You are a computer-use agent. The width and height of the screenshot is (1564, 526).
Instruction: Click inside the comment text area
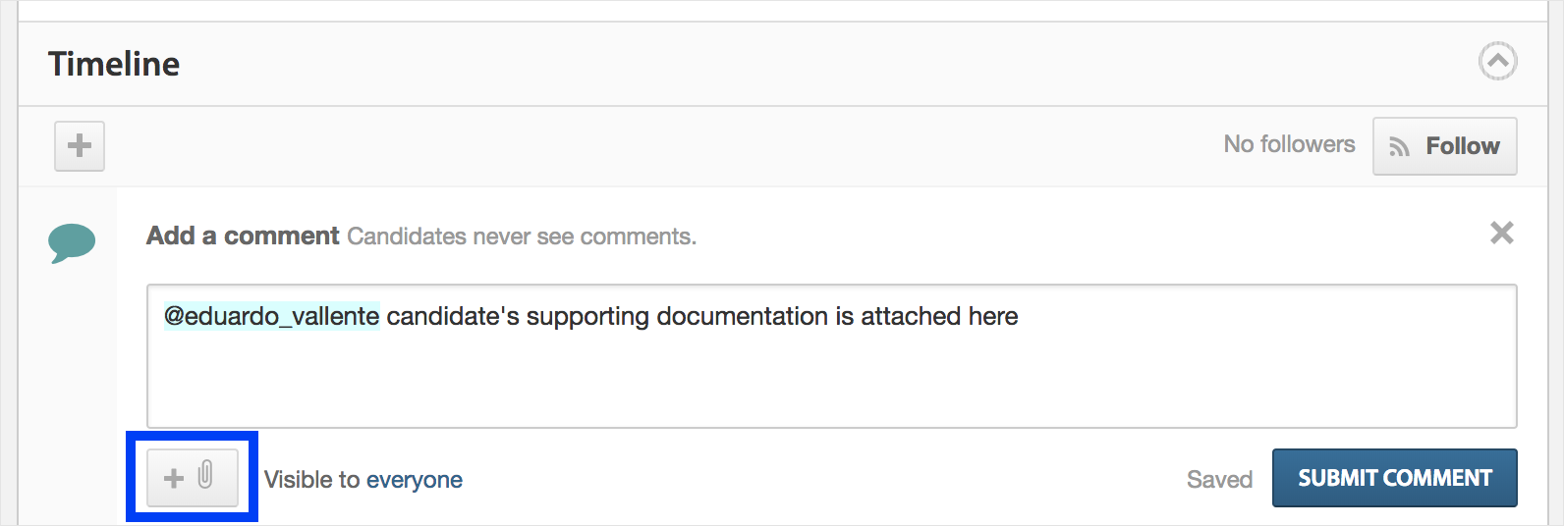click(x=831, y=356)
